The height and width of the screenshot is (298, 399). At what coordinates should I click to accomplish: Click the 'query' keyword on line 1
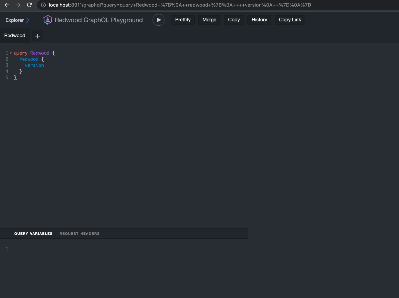pos(21,53)
